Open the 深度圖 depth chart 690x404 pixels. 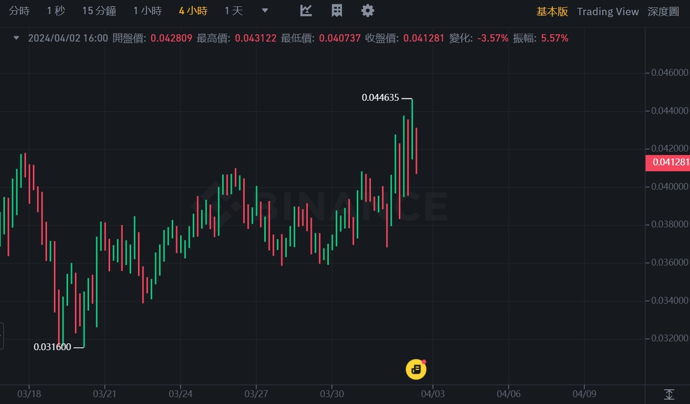663,12
